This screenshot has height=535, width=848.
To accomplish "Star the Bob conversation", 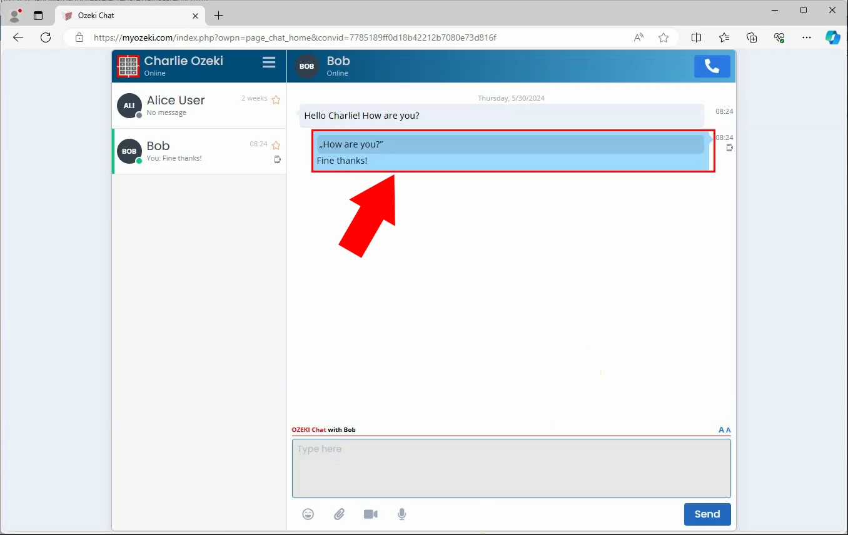I will click(276, 145).
